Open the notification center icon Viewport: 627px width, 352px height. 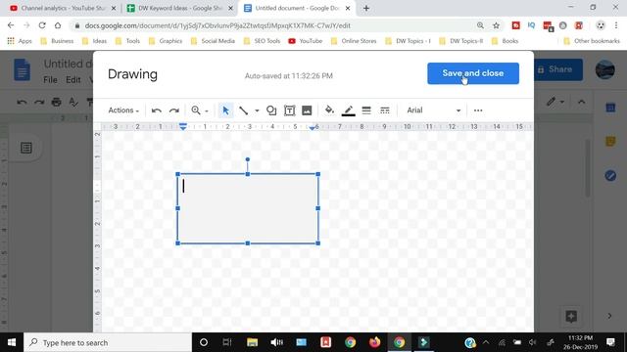click(610, 342)
